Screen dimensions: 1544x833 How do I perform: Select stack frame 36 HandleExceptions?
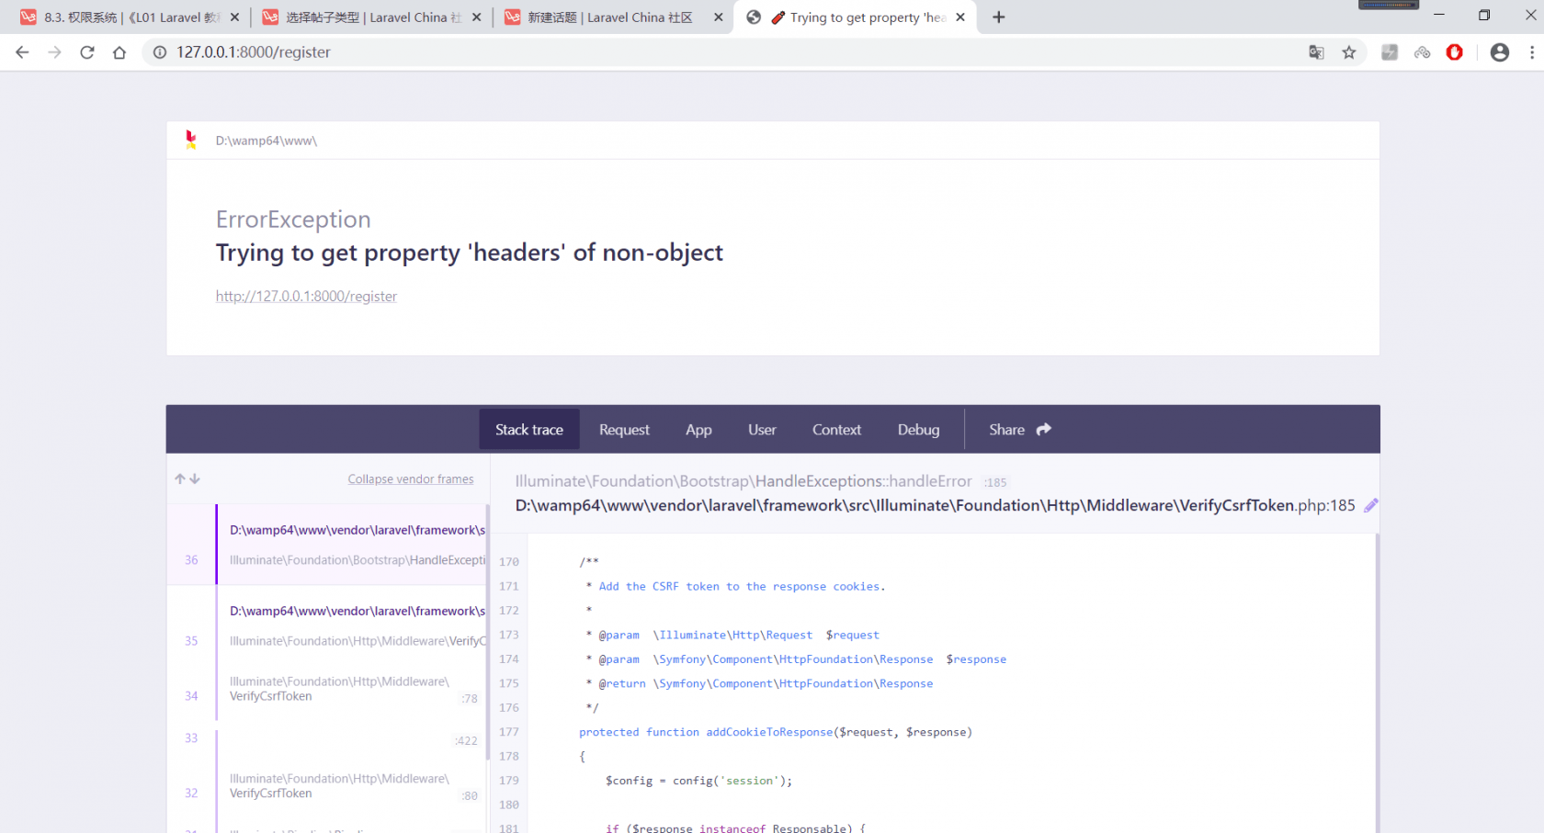click(328, 545)
